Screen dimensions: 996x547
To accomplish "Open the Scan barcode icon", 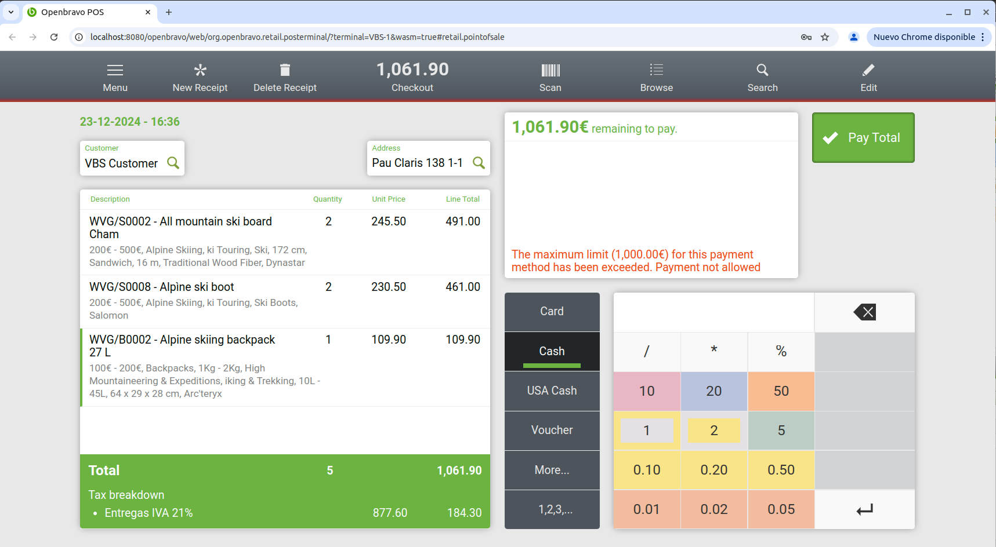I will click(550, 71).
